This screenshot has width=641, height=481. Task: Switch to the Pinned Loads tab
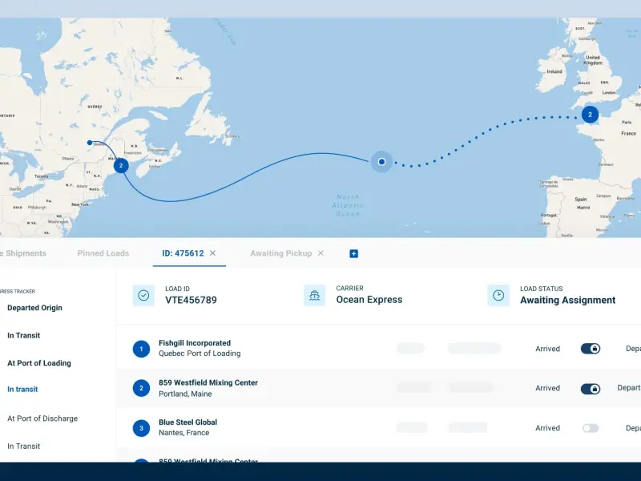(103, 253)
